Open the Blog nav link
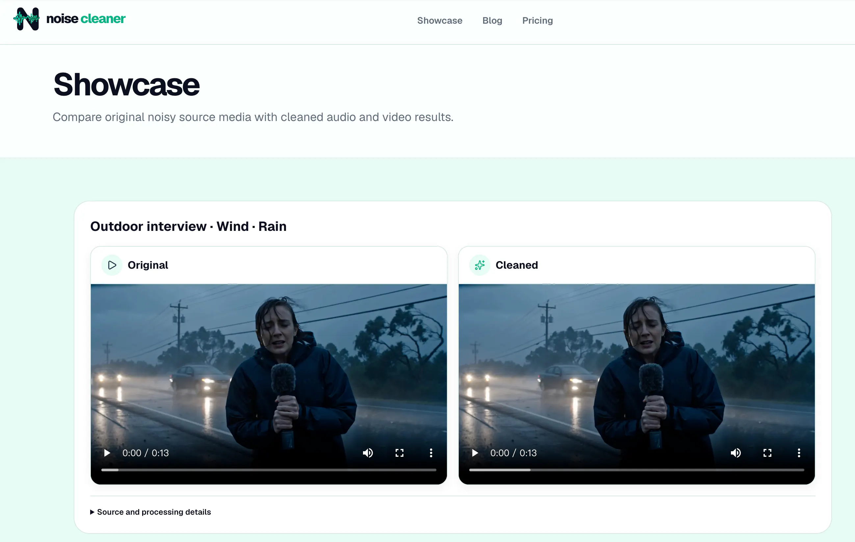855x542 pixels. (492, 21)
